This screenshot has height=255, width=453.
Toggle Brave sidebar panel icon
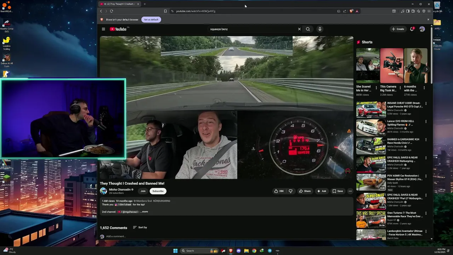click(408, 11)
